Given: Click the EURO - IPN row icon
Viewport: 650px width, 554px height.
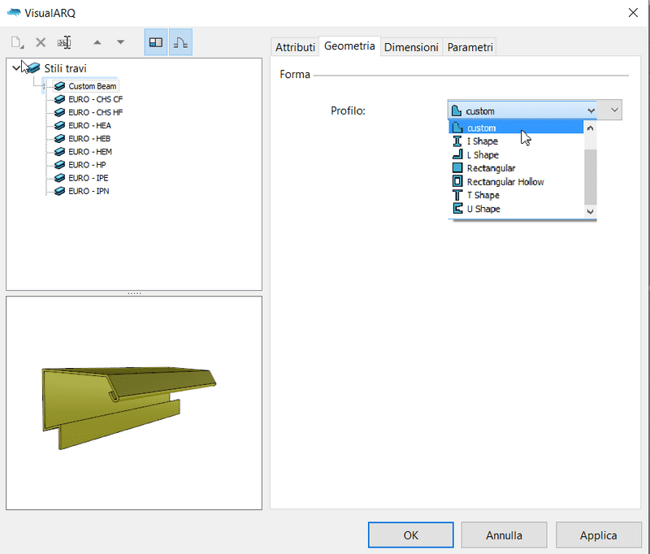Looking at the screenshot, I should [59, 191].
